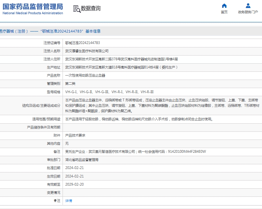The height and width of the screenshot is (209, 262).
Task: Click the home (首页) house icon
Action: 224,6
